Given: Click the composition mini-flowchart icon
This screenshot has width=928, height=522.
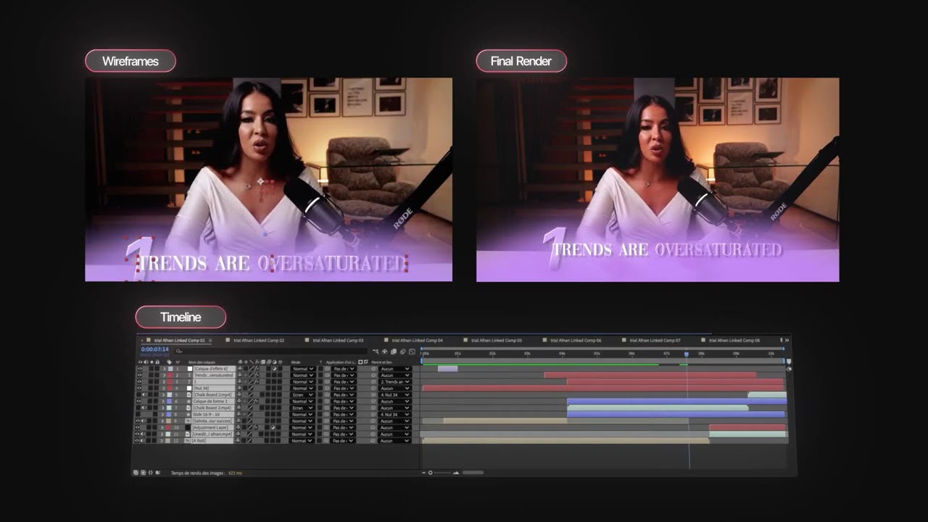Looking at the screenshot, I should [376, 352].
